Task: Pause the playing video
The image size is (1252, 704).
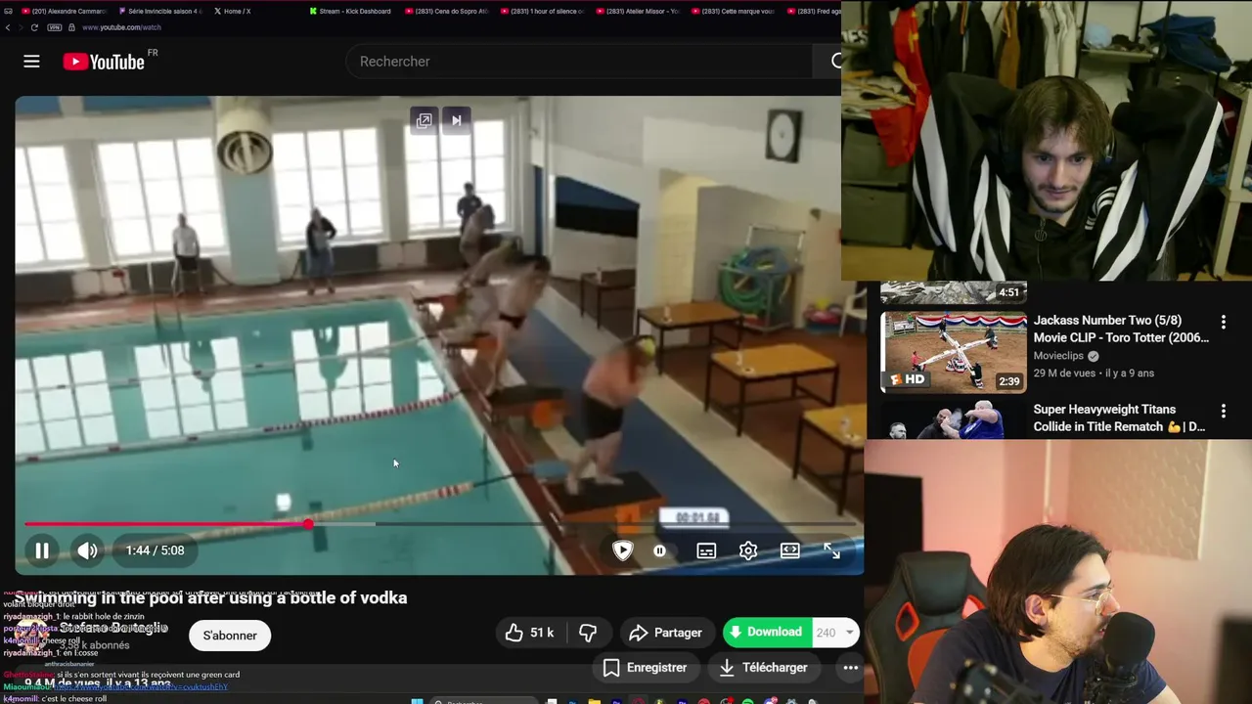Action: point(42,550)
